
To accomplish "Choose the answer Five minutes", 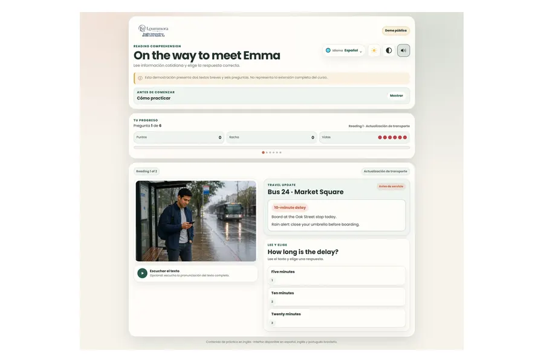I will pyautogui.click(x=336, y=276).
